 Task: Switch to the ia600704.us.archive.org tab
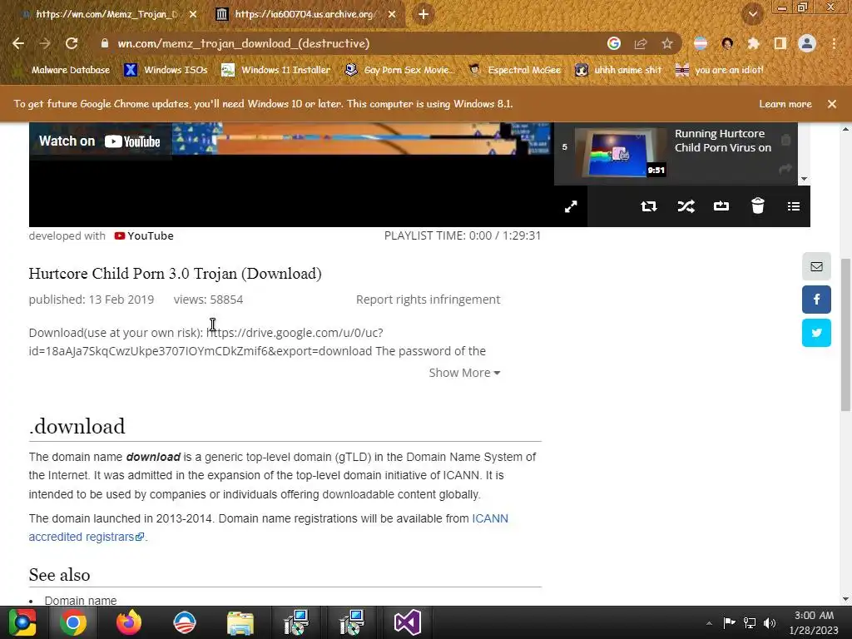tap(305, 14)
